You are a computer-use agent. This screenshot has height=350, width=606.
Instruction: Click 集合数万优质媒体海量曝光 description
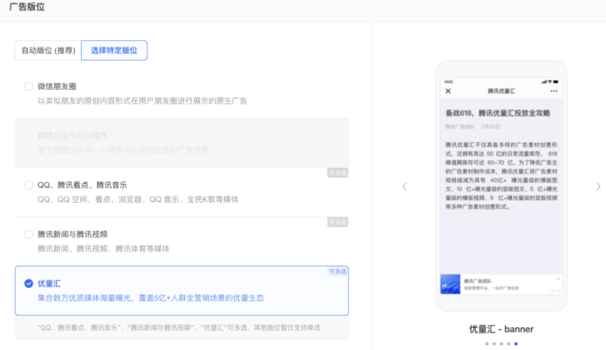(x=151, y=299)
